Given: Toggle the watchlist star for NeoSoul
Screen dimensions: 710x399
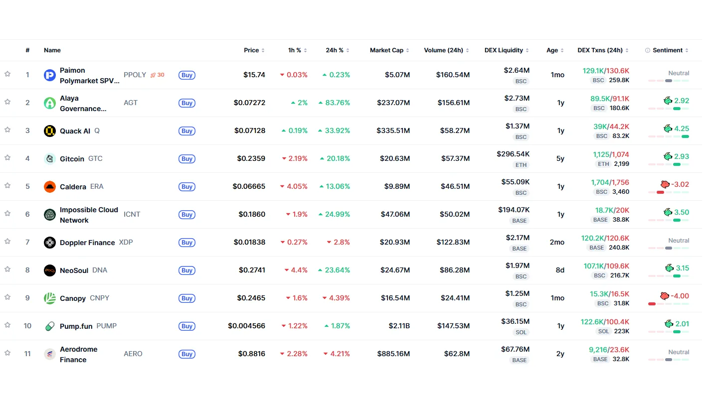Looking at the screenshot, I should point(7,269).
